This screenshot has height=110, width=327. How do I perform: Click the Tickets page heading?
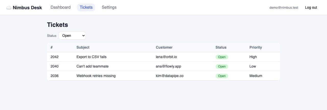pos(57,25)
